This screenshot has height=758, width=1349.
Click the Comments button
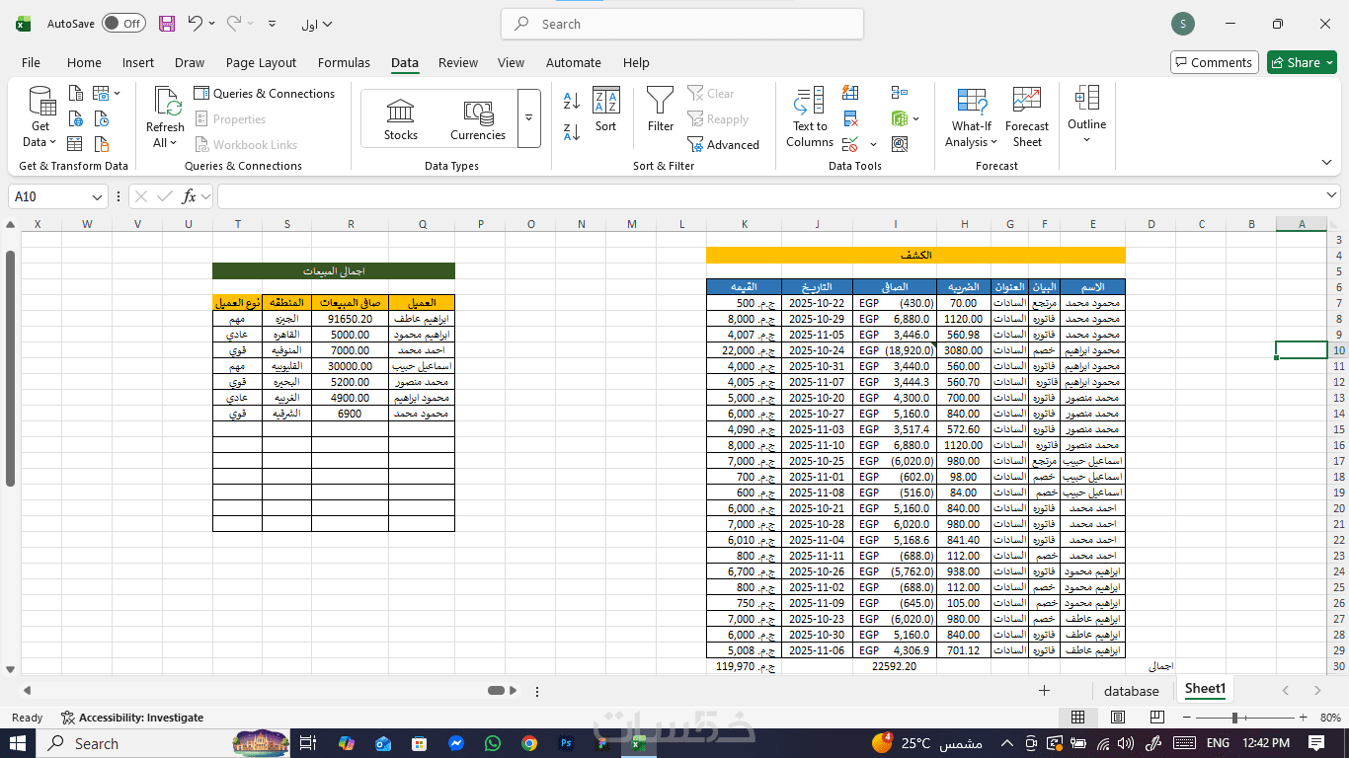pos(1215,62)
